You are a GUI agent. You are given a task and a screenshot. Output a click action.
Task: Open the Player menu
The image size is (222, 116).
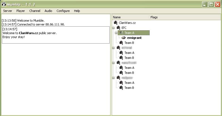point(21,11)
